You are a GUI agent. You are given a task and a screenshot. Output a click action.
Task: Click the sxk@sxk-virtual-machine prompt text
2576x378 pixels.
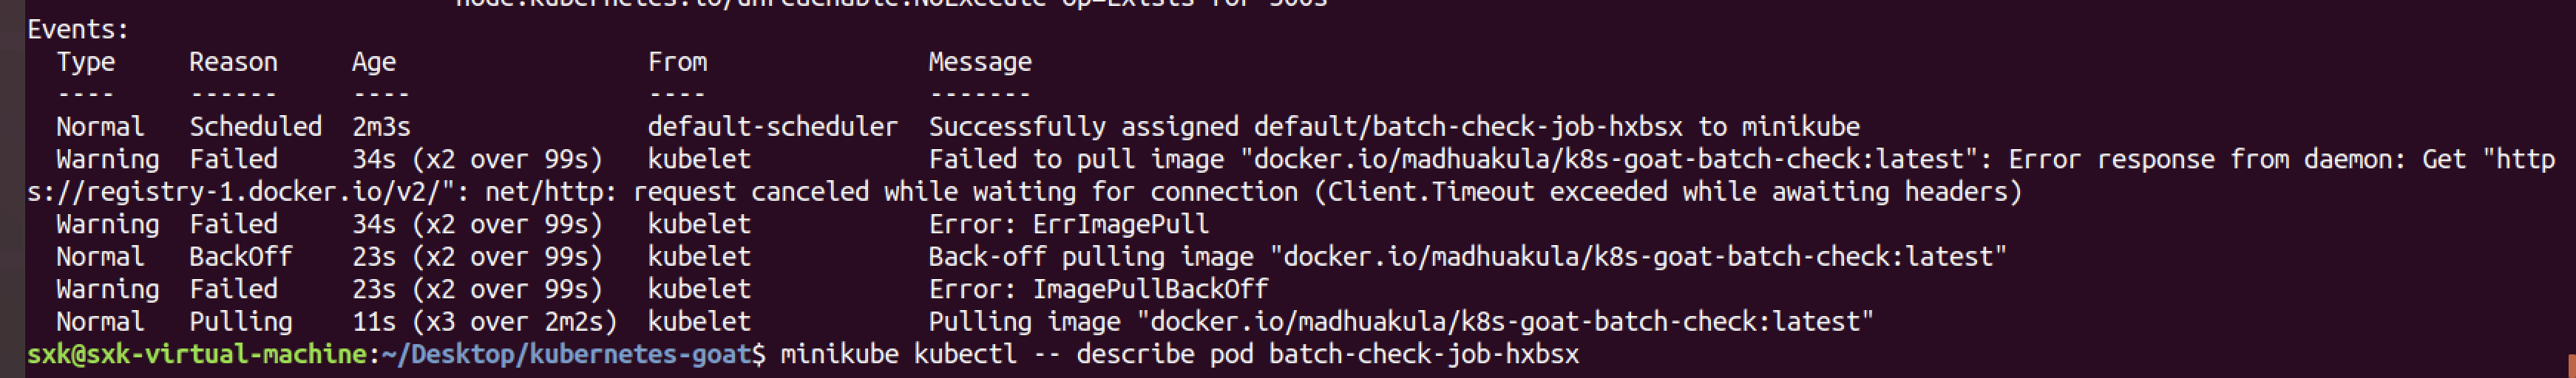(x=197, y=354)
